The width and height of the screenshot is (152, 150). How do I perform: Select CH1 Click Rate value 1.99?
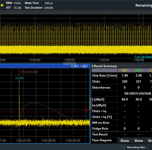125,76
